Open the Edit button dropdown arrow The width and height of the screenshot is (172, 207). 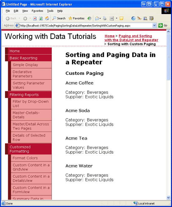[117, 18]
